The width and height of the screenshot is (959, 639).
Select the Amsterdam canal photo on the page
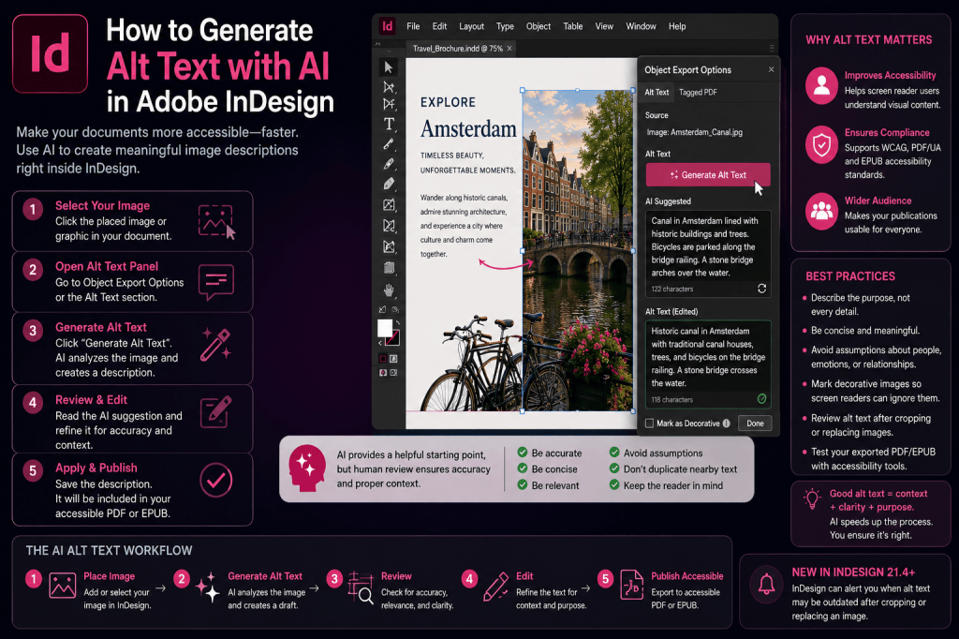click(x=578, y=251)
